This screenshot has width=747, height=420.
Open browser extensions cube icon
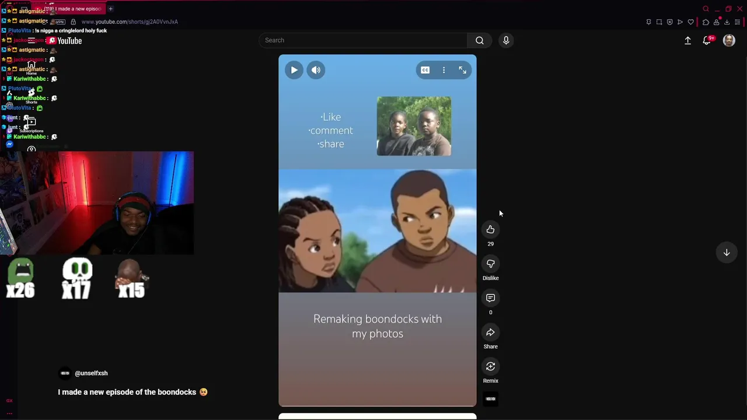pos(706,22)
